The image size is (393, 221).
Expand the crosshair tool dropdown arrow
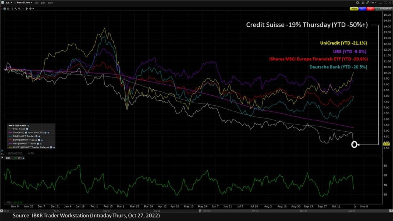pyautogui.click(x=33, y=9)
